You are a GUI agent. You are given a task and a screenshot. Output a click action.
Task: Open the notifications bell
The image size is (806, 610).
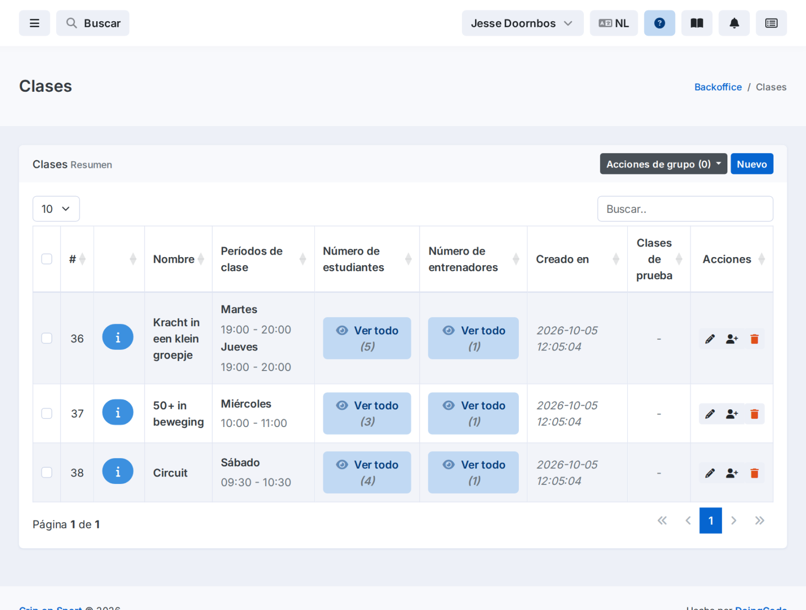click(x=734, y=23)
